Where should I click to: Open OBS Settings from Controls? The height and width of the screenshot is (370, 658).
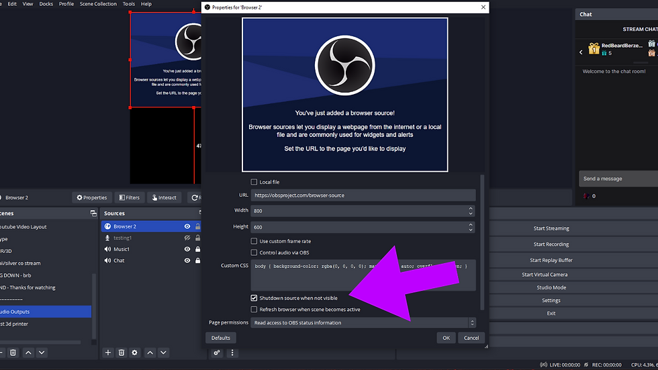click(551, 300)
